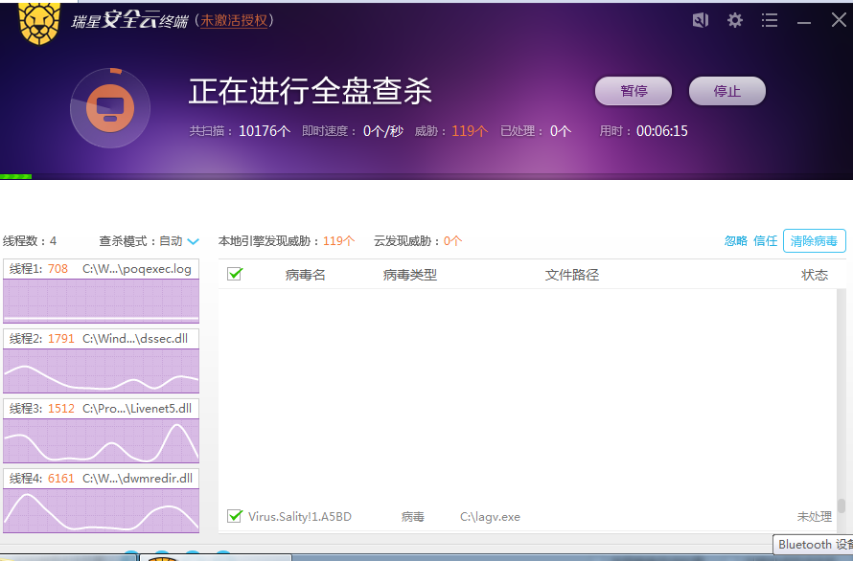Image resolution: width=853 pixels, height=561 pixels.
Task: Sort by 病毒名 column header
Action: pyautogui.click(x=305, y=275)
